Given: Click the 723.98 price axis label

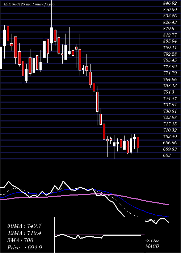Looking at the screenshot, I should (x=170, y=117).
